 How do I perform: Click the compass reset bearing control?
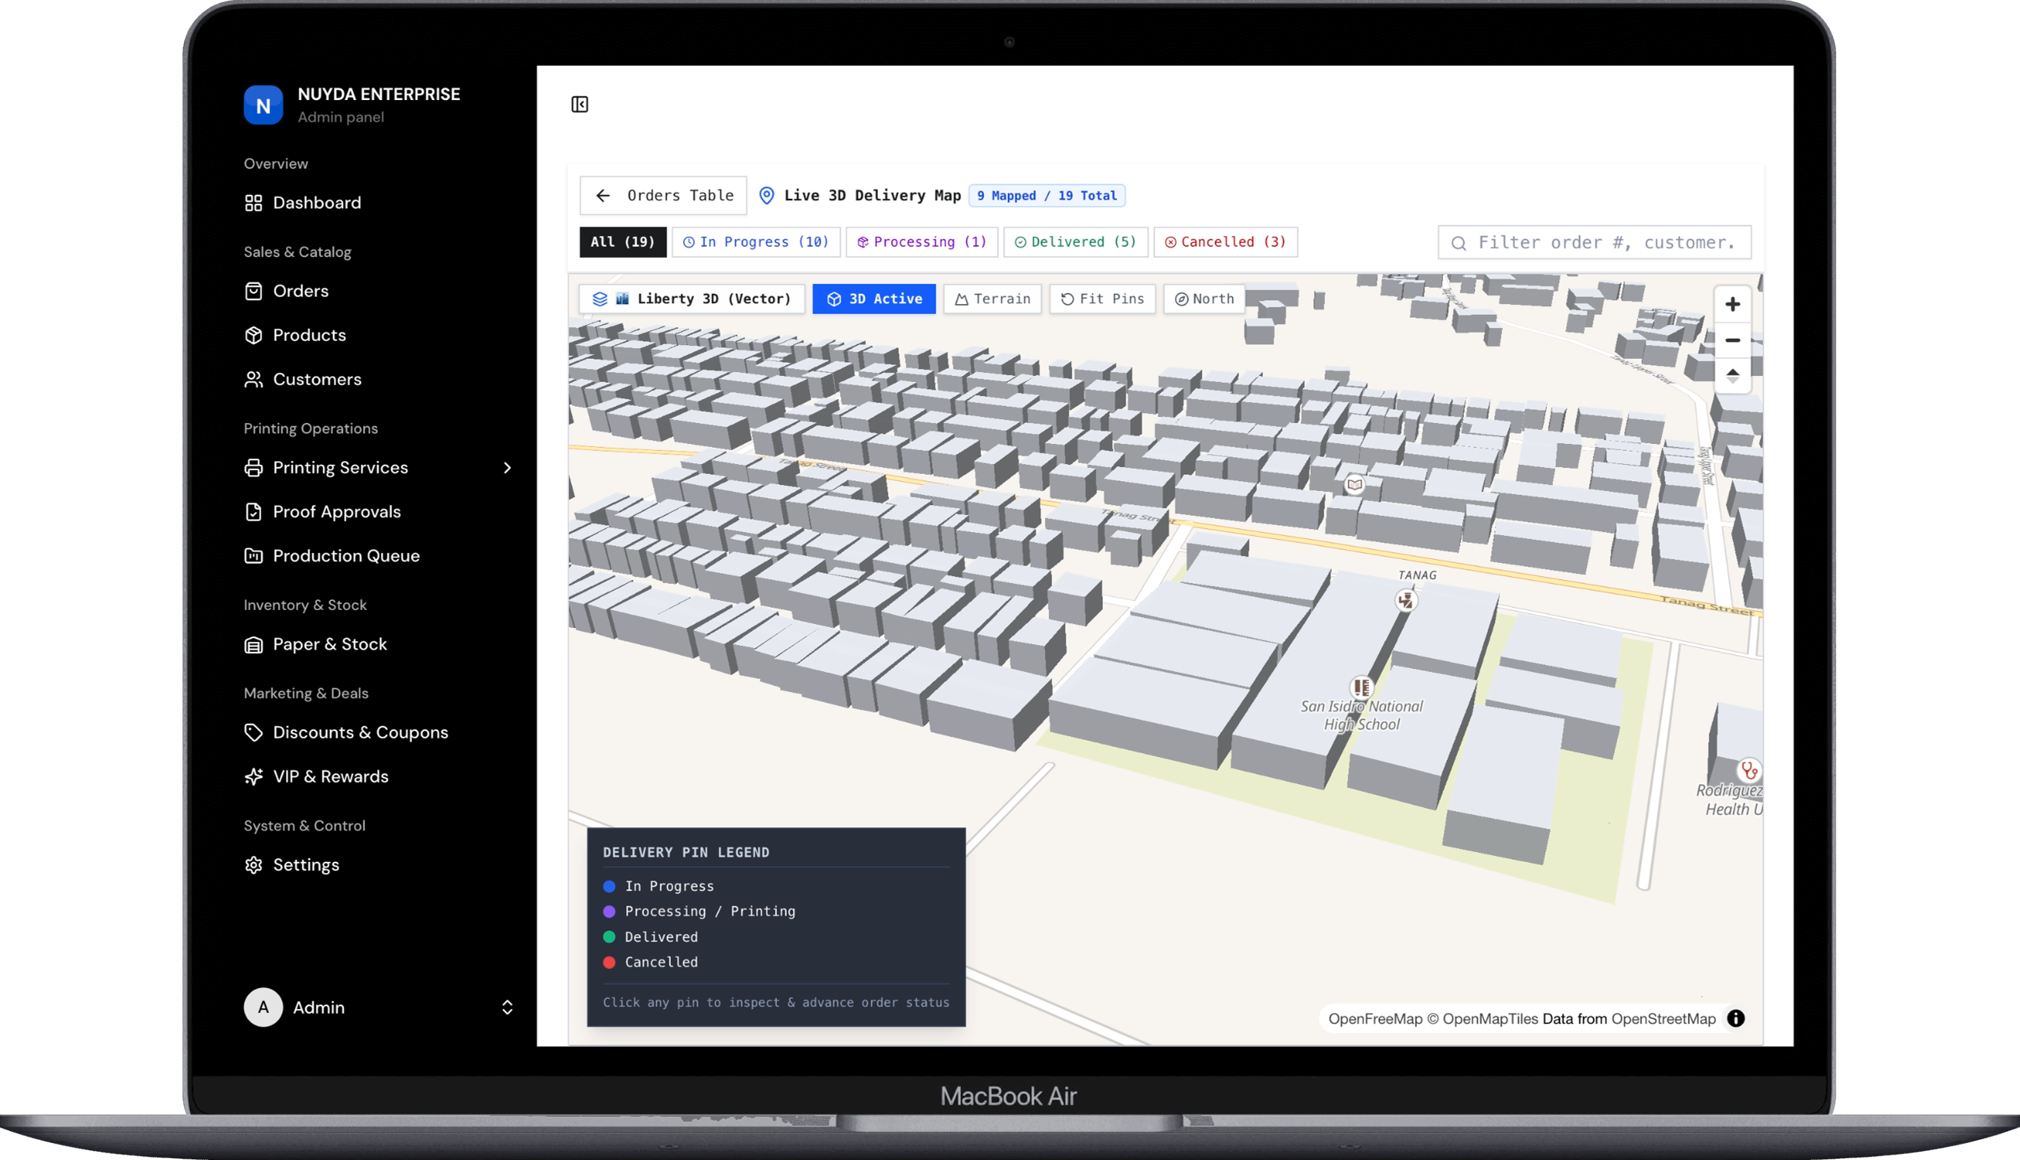pyautogui.click(x=1732, y=375)
